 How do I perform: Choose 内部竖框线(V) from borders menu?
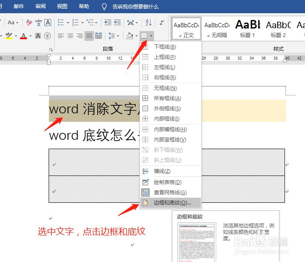(171, 140)
